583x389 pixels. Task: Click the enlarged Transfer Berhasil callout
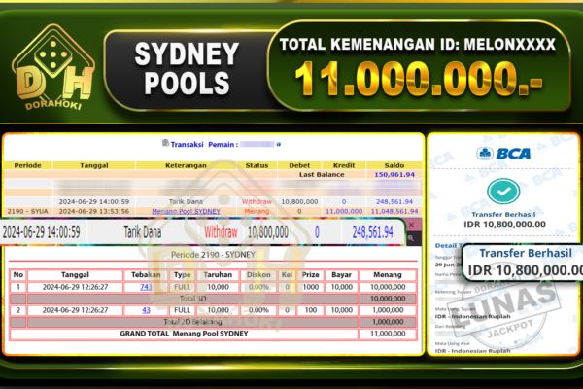(523, 262)
